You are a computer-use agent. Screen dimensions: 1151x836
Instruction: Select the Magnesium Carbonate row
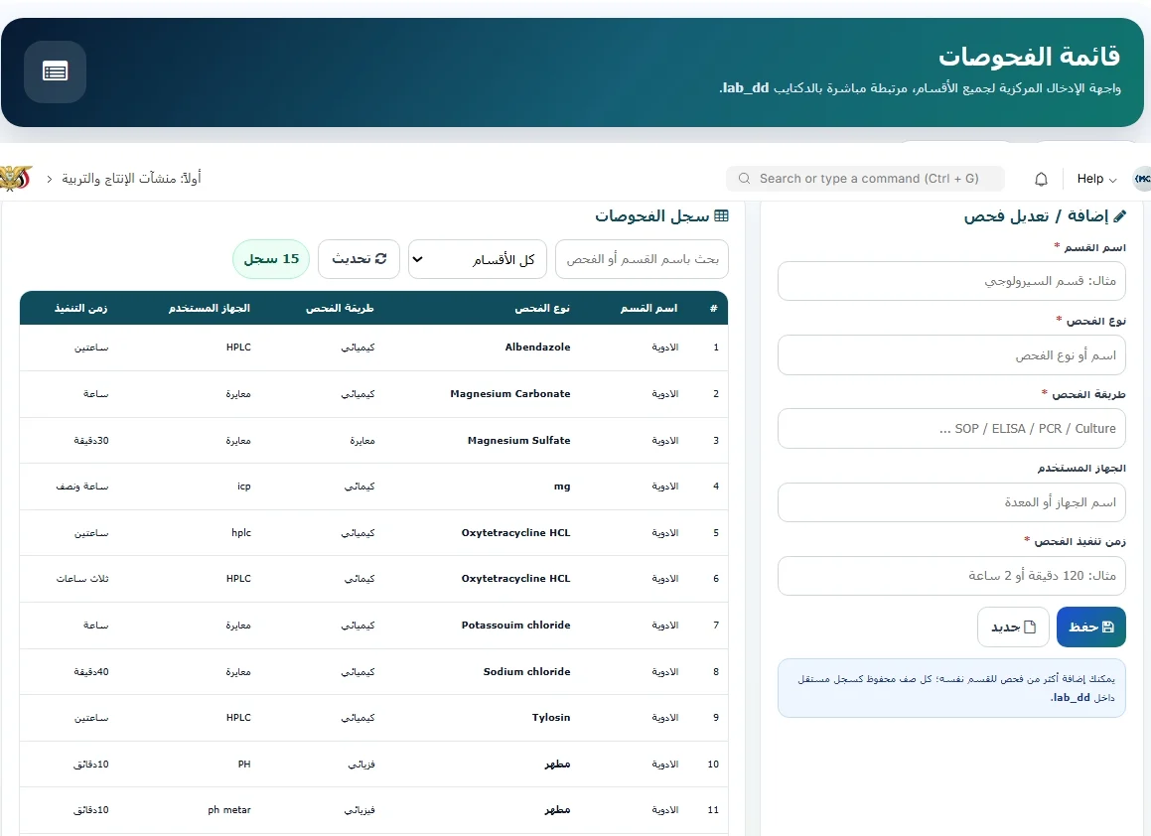373,394
